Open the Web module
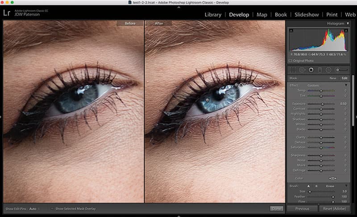 (350, 15)
